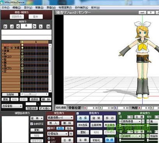
Task: Open the eyebrow morph dropdown
Action: tap(132, 136)
